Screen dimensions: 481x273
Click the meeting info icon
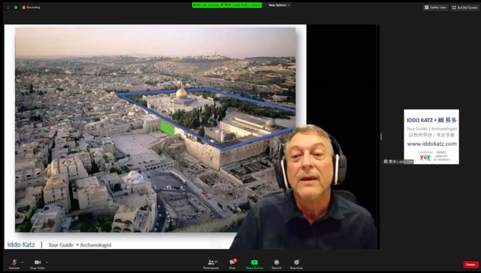pyautogui.click(x=8, y=8)
